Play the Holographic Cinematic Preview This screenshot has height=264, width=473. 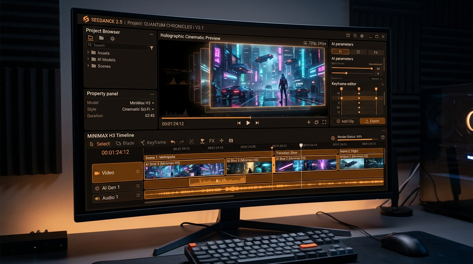coord(248,123)
